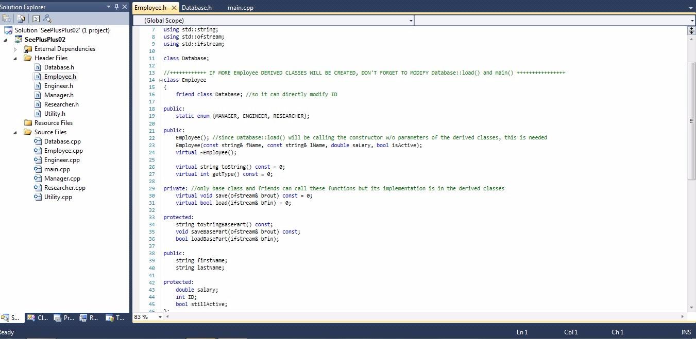Collapse the Header Files folder

coord(15,58)
